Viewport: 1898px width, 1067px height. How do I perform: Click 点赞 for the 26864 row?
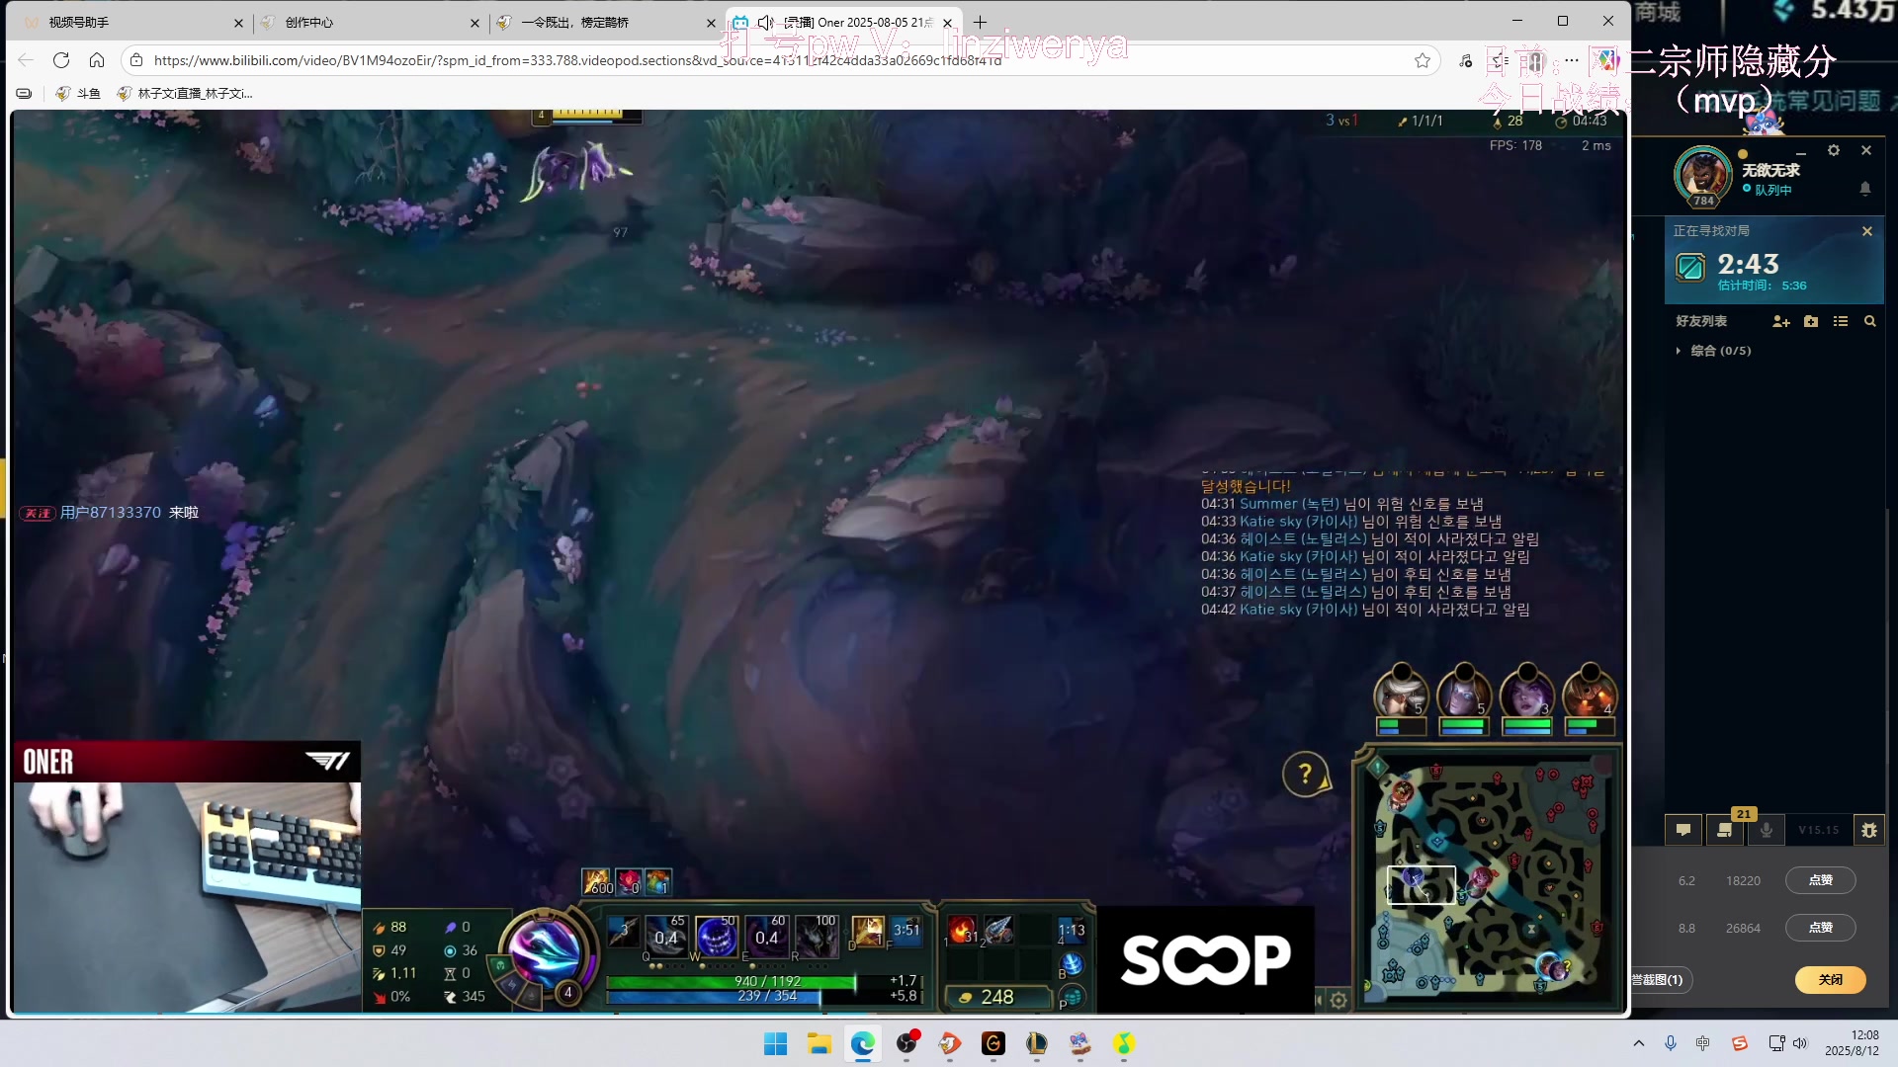click(1820, 928)
